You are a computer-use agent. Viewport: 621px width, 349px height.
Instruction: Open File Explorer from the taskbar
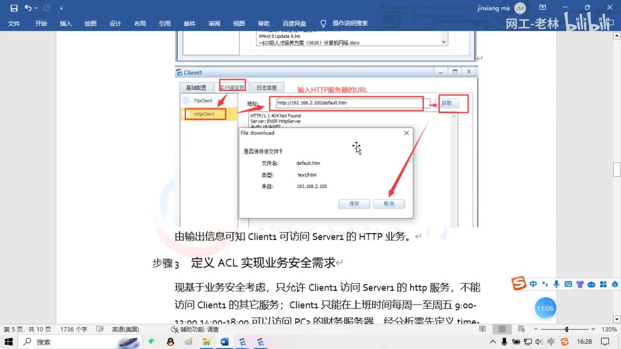click(x=207, y=342)
